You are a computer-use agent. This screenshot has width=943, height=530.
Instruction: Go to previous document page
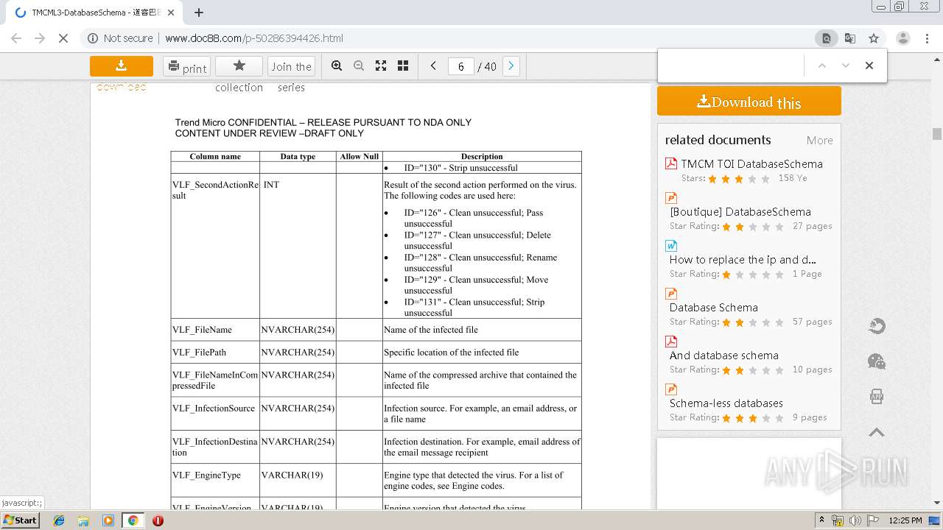[x=433, y=66]
